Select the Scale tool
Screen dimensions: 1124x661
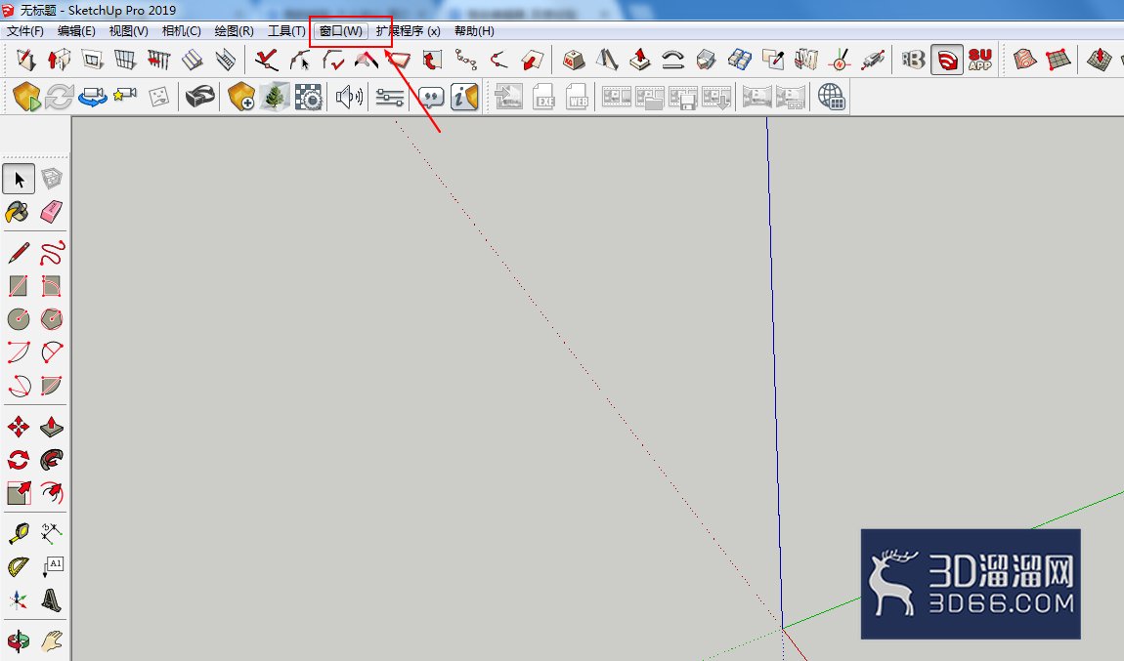click(19, 493)
